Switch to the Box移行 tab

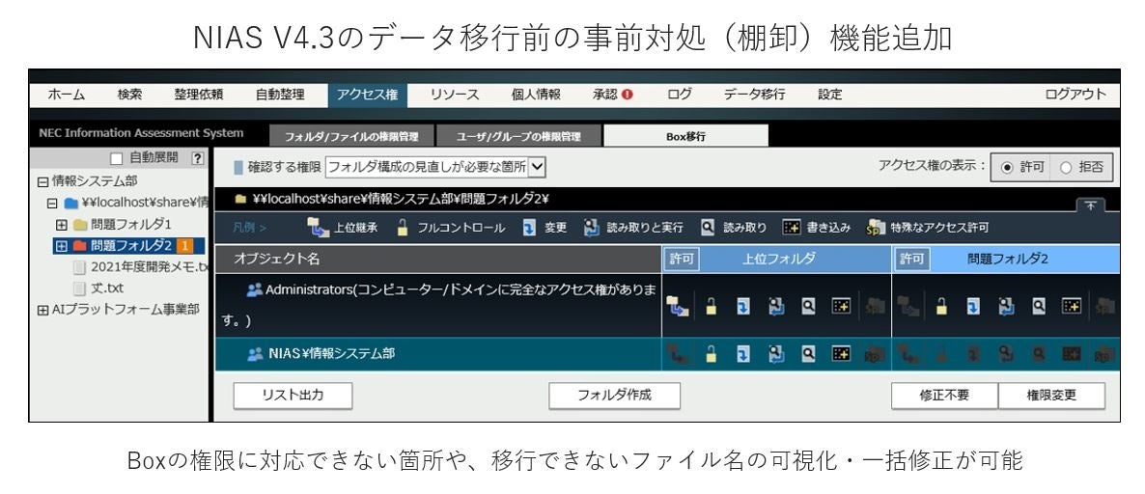pyautogui.click(x=685, y=136)
